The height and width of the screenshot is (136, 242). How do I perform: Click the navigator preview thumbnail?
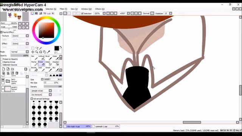tap(14, 17)
